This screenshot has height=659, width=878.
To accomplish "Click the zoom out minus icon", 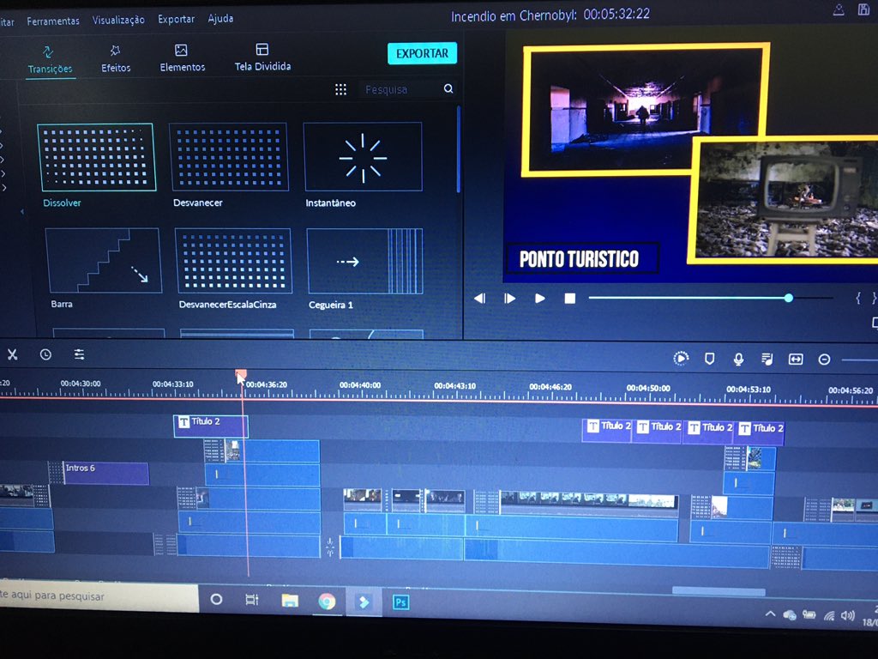I will 824,360.
